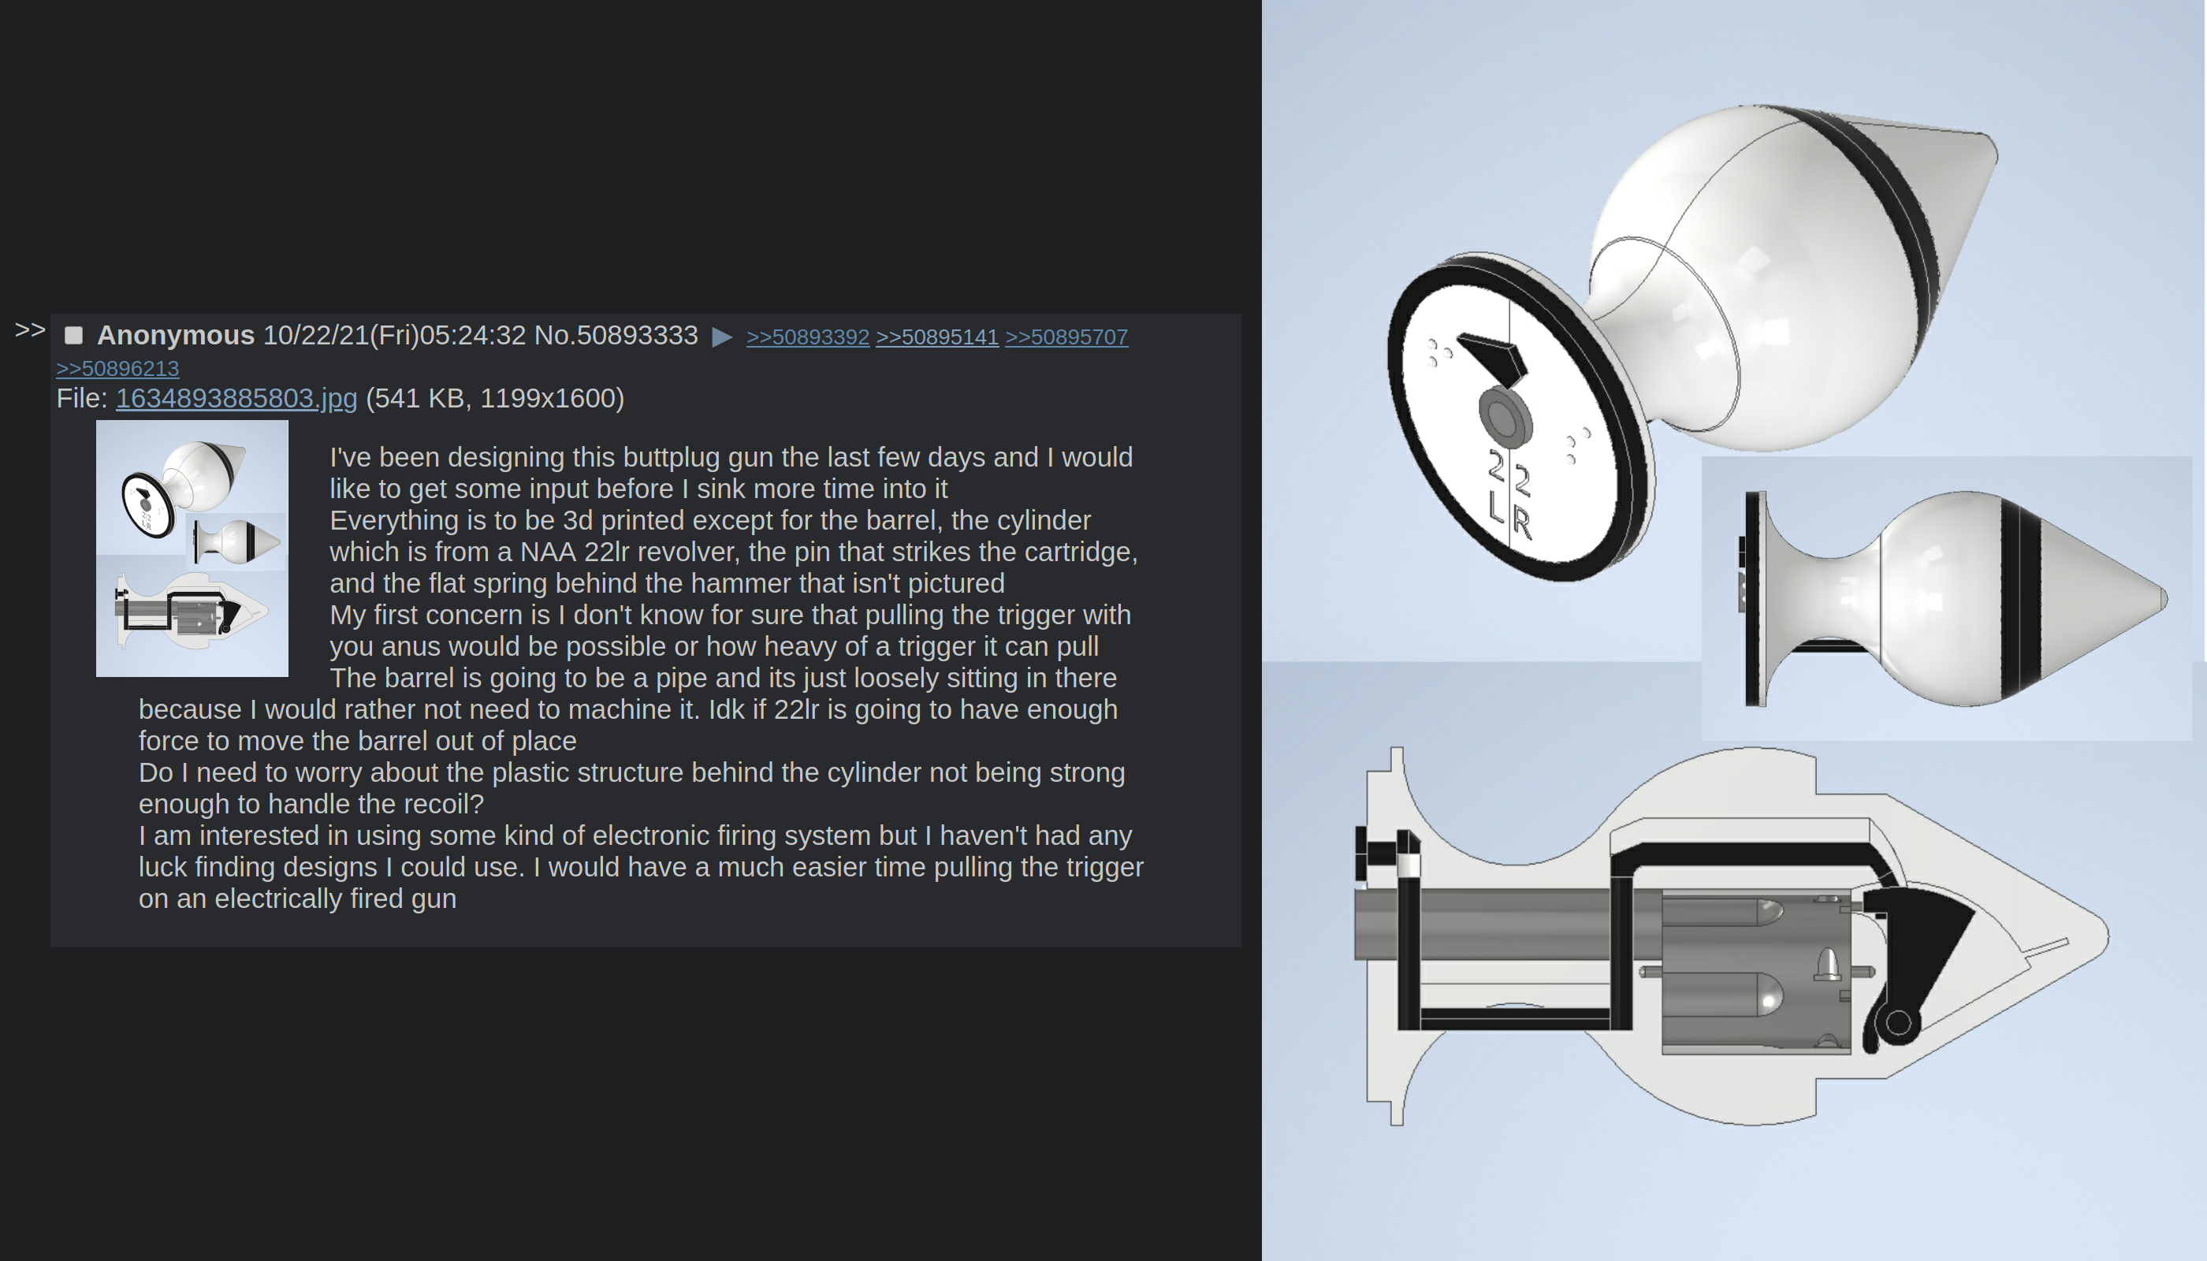Click the side-view render inset in the image

point(1947,598)
